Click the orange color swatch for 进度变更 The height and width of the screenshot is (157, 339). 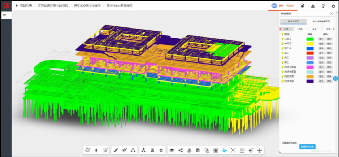(x=310, y=77)
